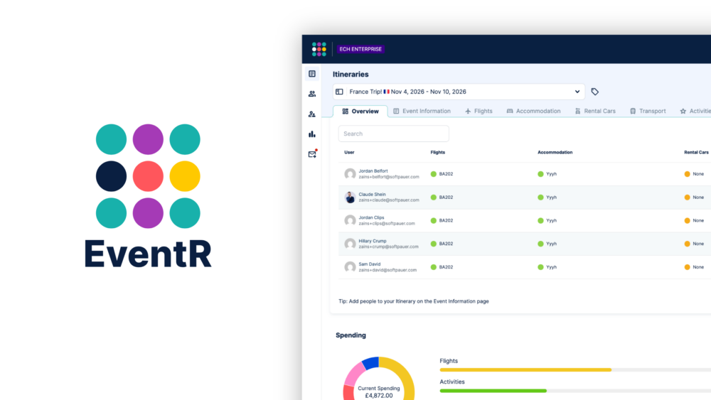Click the Current Spending £4,872.00 label
The width and height of the screenshot is (711, 400).
pos(379,392)
